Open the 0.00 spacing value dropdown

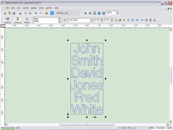[111, 20]
